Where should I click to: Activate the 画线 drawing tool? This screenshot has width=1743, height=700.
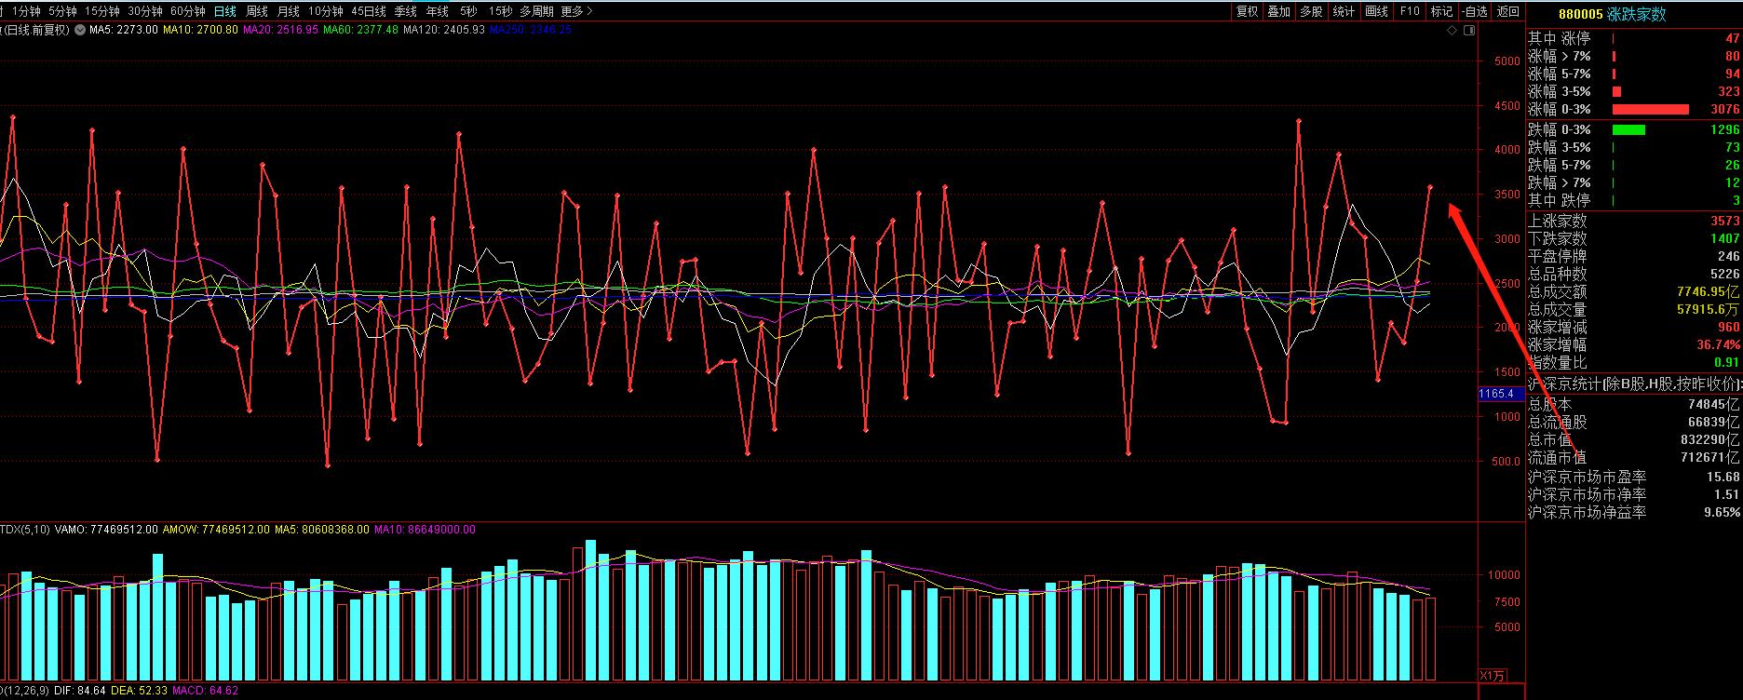(x=1376, y=11)
